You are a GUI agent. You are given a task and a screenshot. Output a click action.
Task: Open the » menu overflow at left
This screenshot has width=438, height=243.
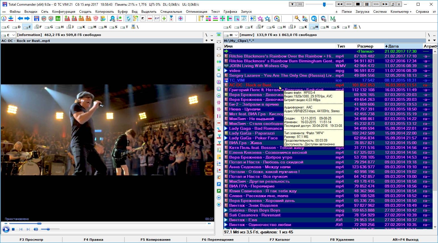(x=4, y=12)
